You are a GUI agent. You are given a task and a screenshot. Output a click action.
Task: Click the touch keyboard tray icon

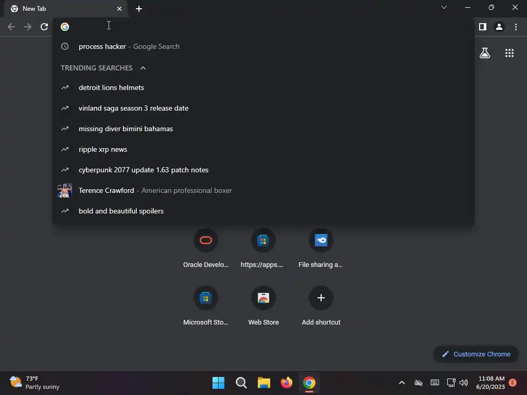click(434, 383)
